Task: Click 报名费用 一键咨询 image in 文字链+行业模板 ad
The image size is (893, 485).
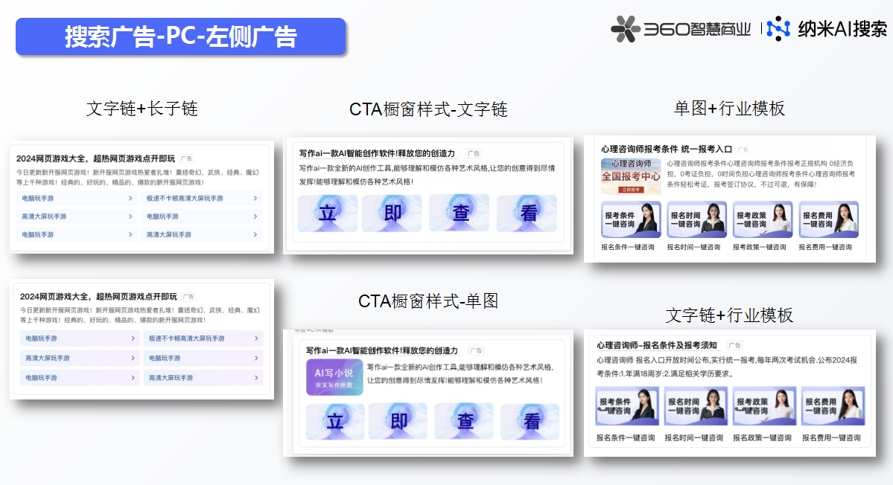Action: click(x=833, y=406)
